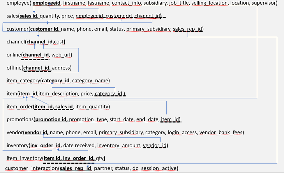Click 'job_title' in employee relation

point(179,3)
